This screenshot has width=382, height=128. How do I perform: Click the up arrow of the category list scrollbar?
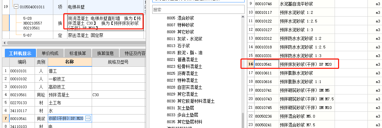[243, 17]
